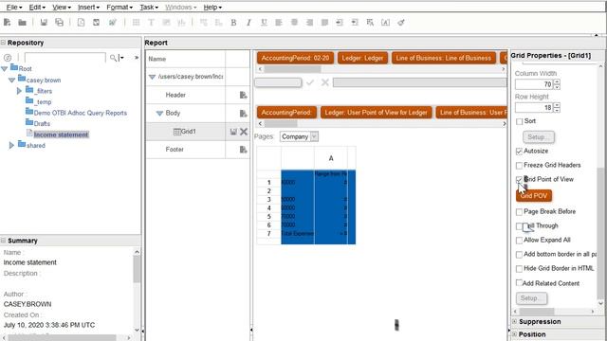Viewport: 607px width, 341px height.
Task: Click the Insert Chart toolbar icon
Action: [181, 23]
